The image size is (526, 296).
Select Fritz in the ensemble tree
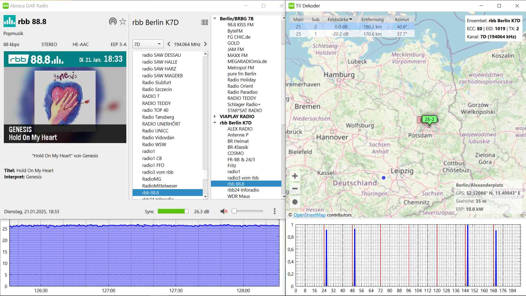(x=232, y=166)
